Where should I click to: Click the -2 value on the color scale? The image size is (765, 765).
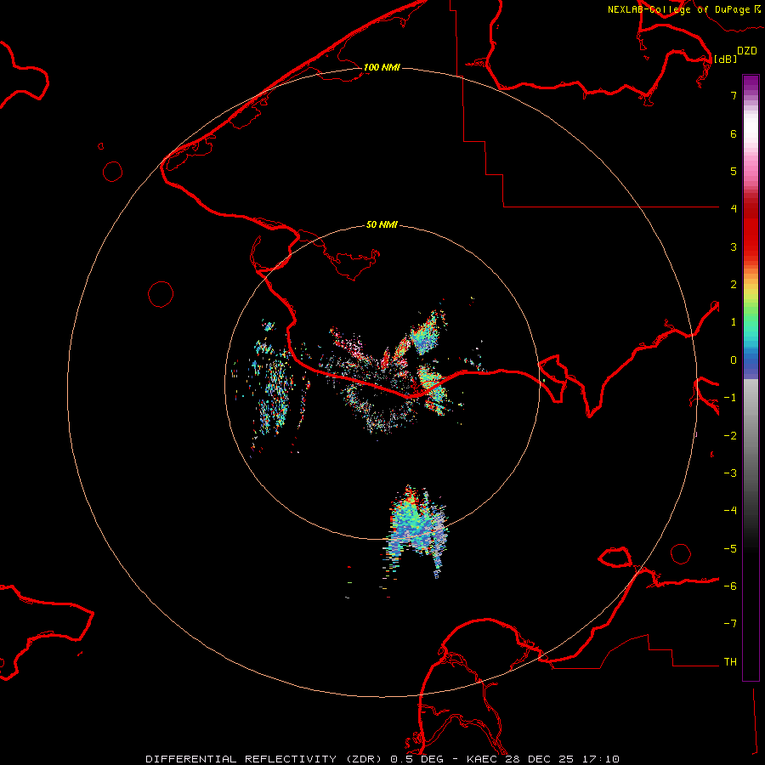point(730,436)
